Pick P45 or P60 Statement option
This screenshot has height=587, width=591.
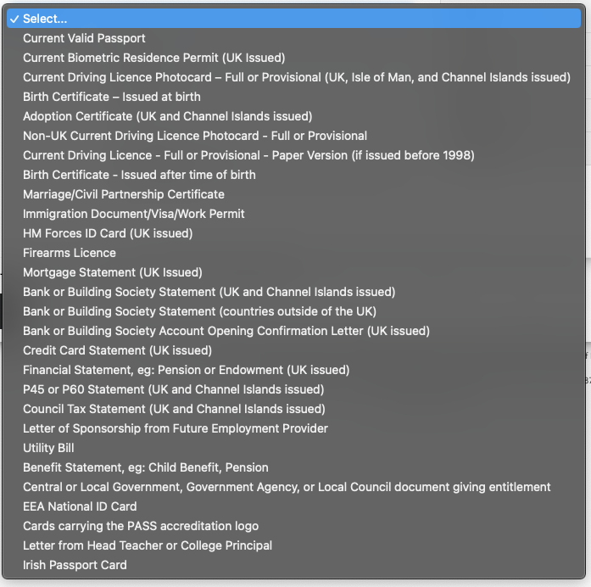[173, 389]
